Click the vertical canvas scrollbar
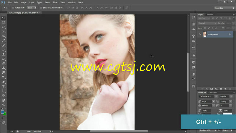This screenshot has height=133, width=236. tap(188, 72)
